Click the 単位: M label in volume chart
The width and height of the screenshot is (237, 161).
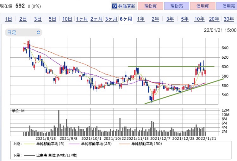[18, 111]
